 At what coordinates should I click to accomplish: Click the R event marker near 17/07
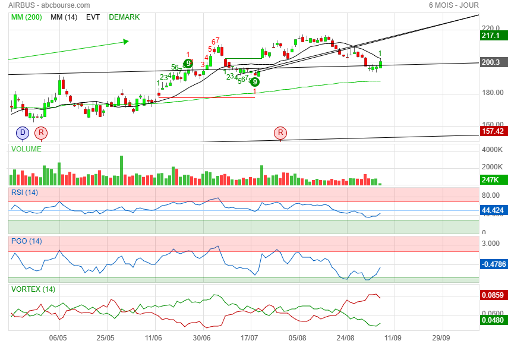280,132
